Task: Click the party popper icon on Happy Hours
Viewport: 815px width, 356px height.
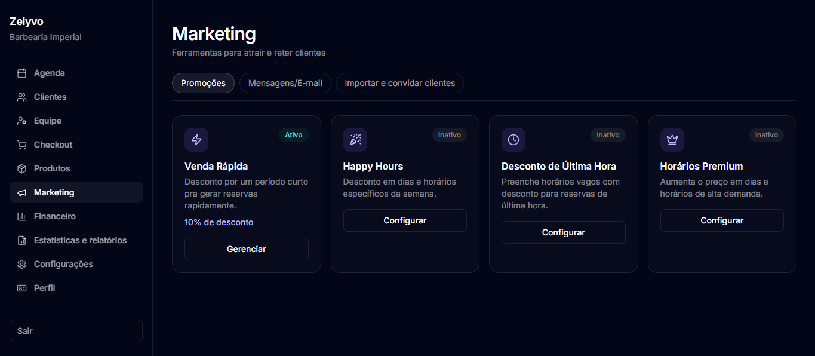Action: [x=355, y=140]
